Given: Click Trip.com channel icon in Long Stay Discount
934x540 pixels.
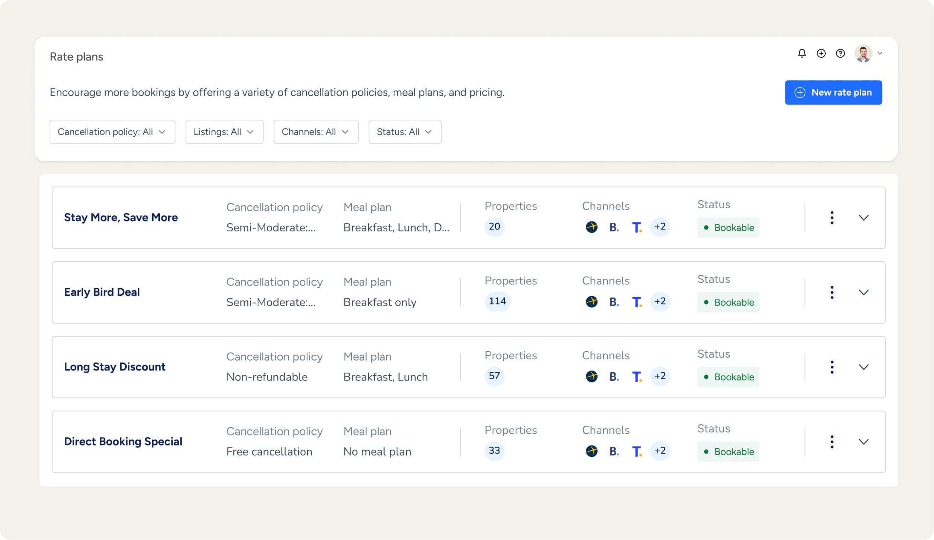Looking at the screenshot, I should [x=637, y=377].
